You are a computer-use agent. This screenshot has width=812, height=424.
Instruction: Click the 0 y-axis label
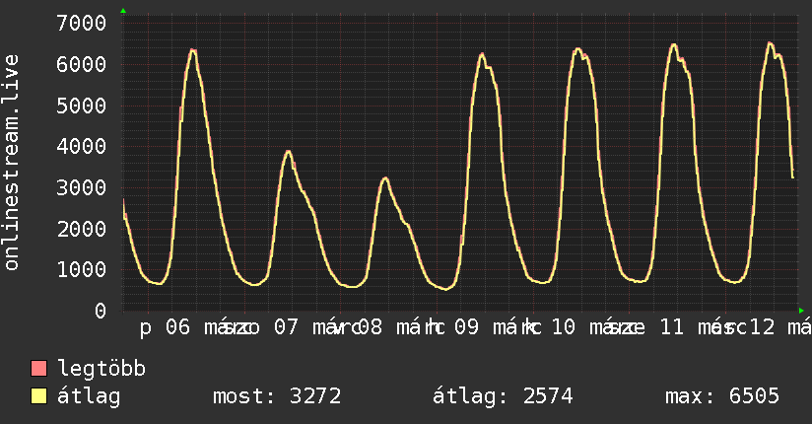pos(101,311)
